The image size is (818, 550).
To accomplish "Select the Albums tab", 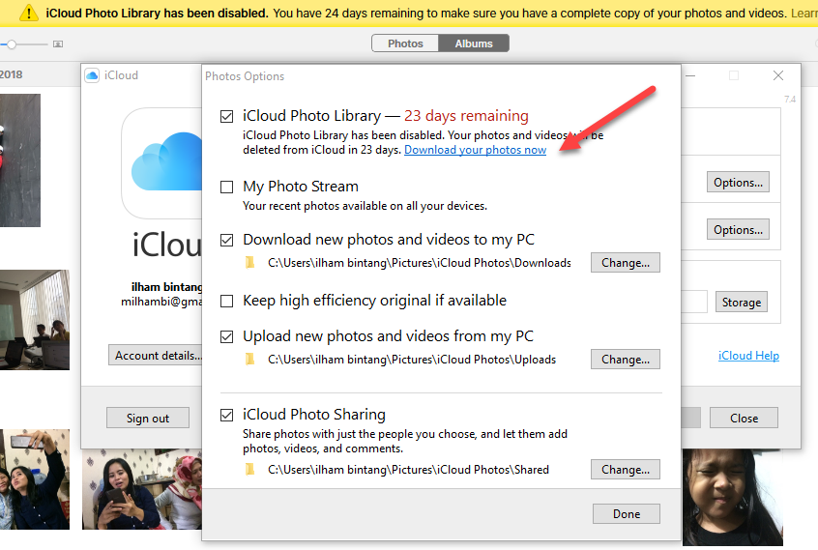I will (474, 43).
